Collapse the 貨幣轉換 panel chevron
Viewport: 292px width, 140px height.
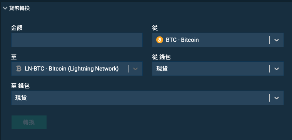[5, 8]
